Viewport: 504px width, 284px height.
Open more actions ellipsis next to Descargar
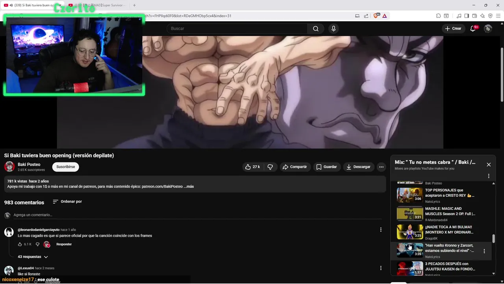[x=381, y=167]
